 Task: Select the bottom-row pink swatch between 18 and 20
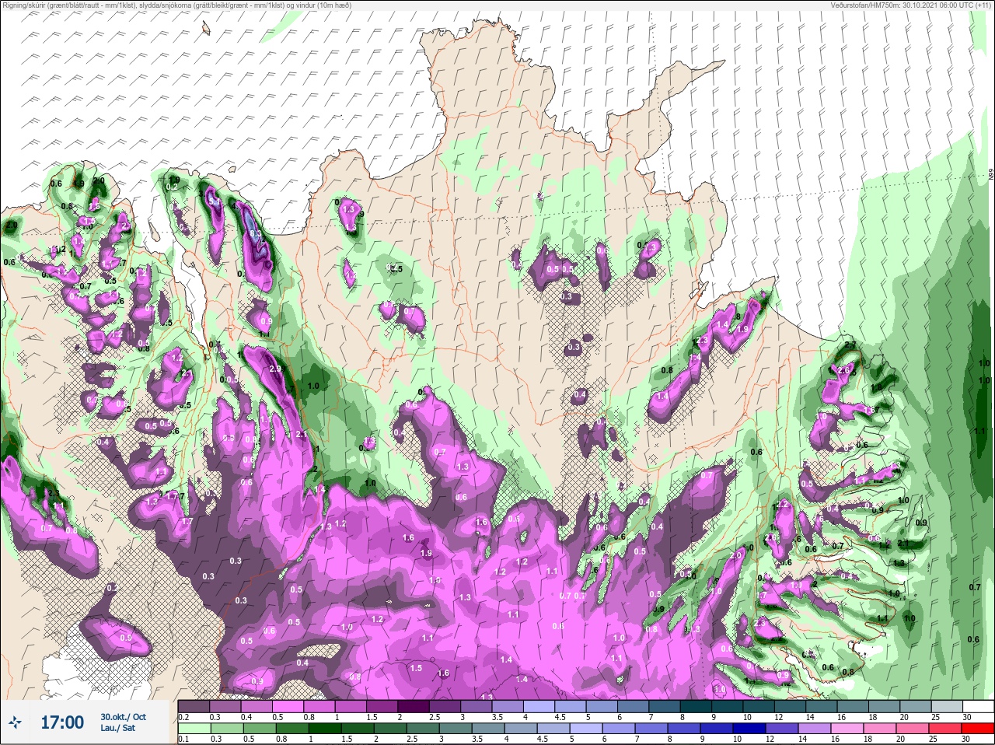point(880,729)
